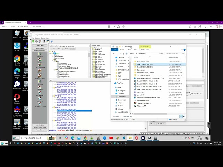
Task: Open the TeamViewer Communicate menu
Action: (x=24, y=27)
